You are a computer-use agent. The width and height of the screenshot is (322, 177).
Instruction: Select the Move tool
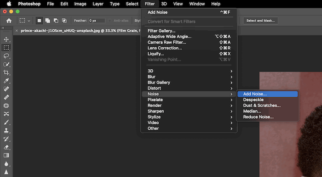click(x=6, y=39)
